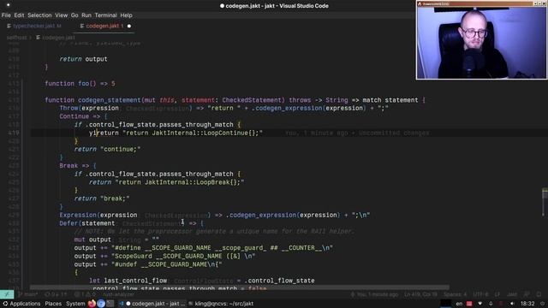
Task: Click the system notification bell tray icon
Action: 491,304
